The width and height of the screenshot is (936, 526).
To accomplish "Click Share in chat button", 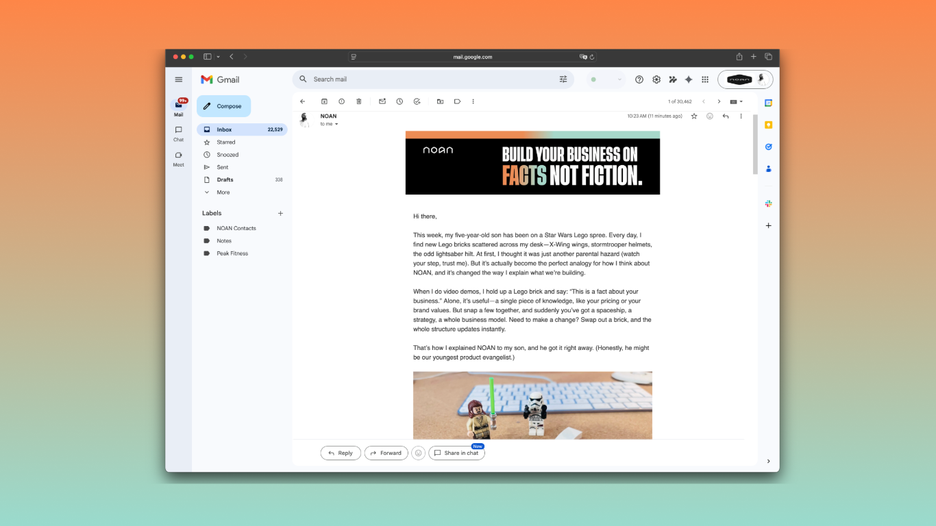I will coord(456,453).
